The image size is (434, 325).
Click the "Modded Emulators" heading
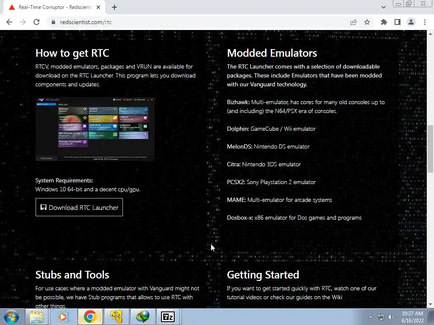click(x=272, y=53)
